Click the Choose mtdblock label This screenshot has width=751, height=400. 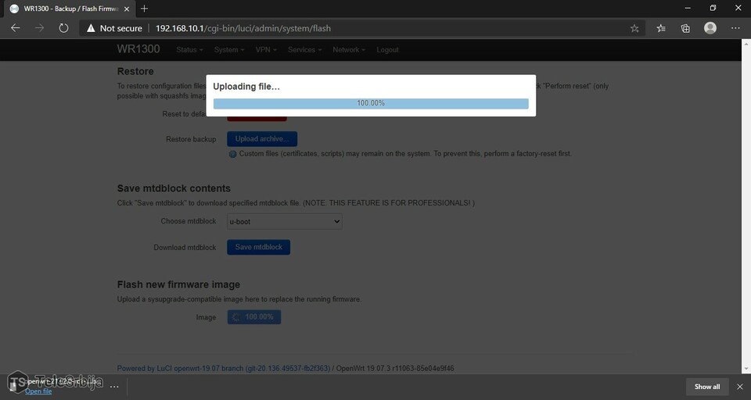189,221
